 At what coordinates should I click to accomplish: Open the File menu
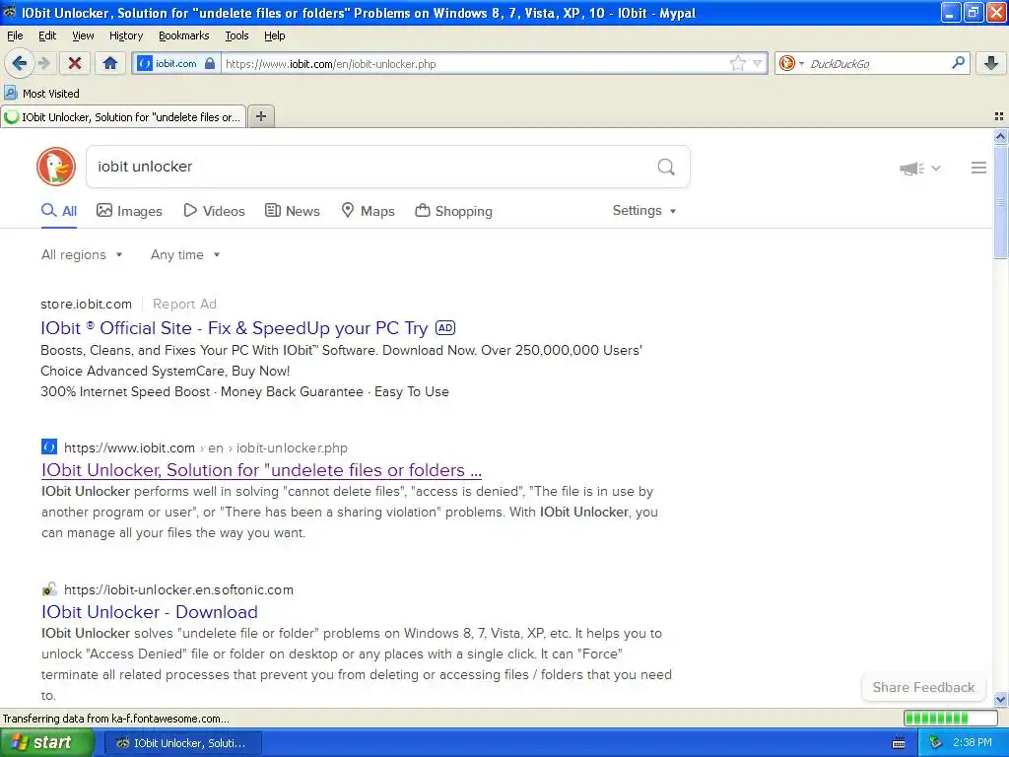15,35
